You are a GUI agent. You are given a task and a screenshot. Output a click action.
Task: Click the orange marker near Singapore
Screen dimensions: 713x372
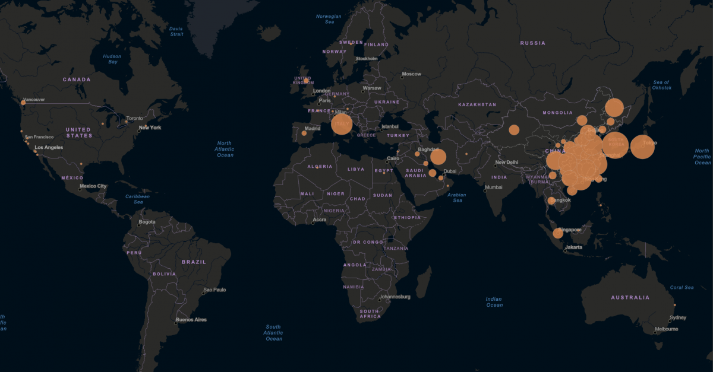click(558, 233)
